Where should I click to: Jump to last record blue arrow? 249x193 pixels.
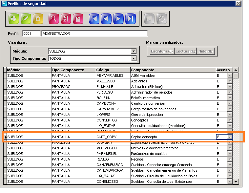pyautogui.click(x=131, y=19)
